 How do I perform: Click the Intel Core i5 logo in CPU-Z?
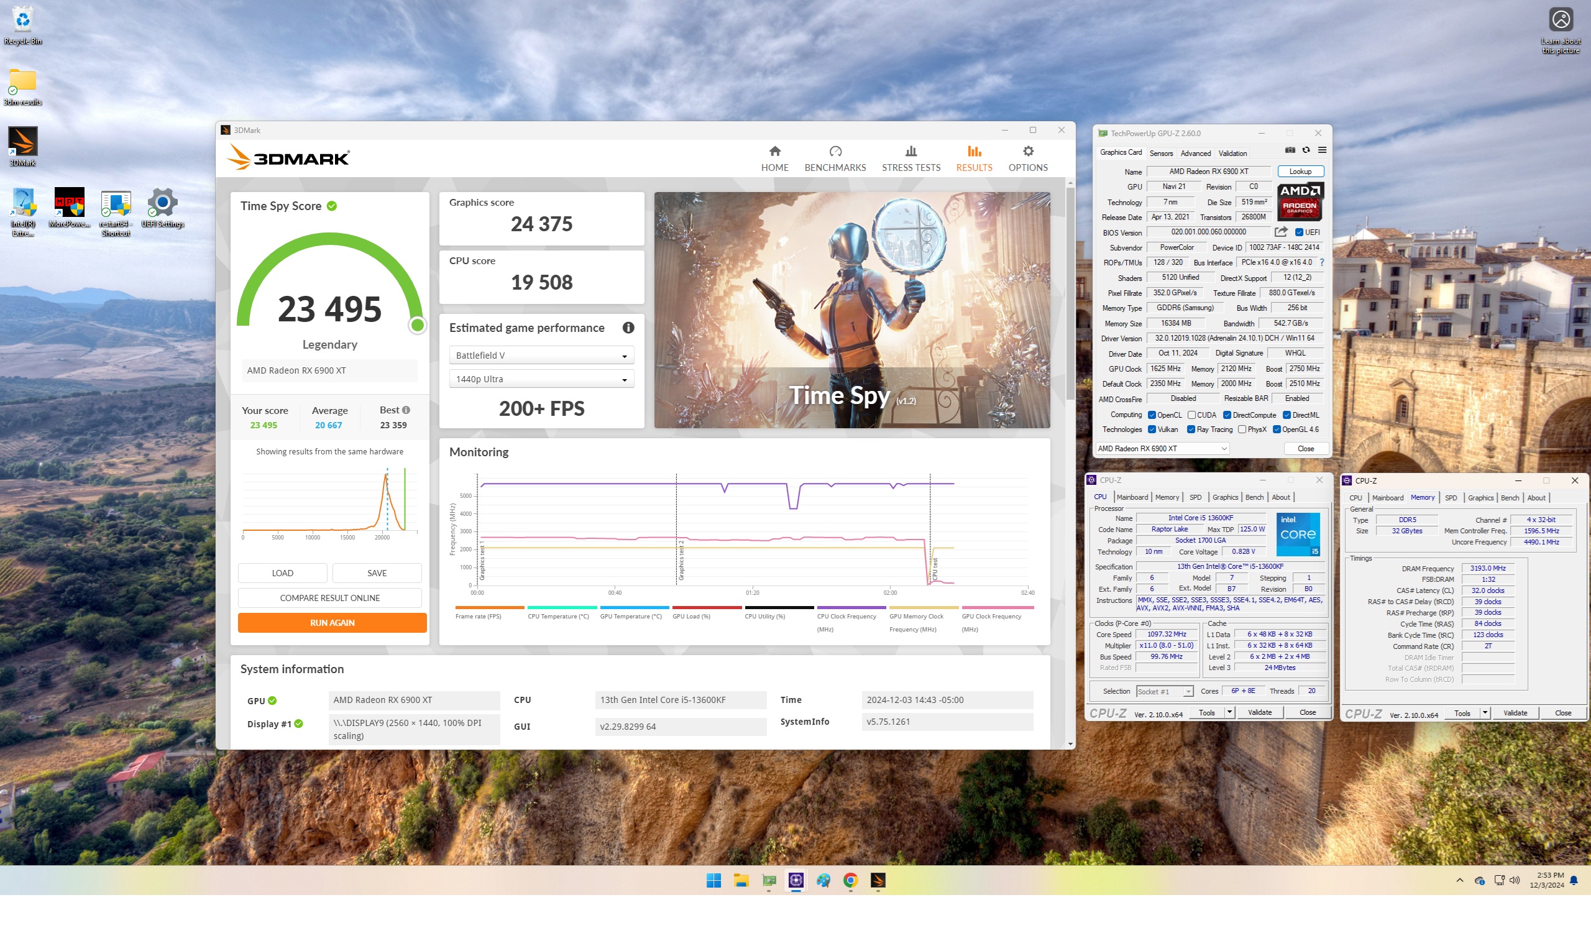(x=1298, y=534)
